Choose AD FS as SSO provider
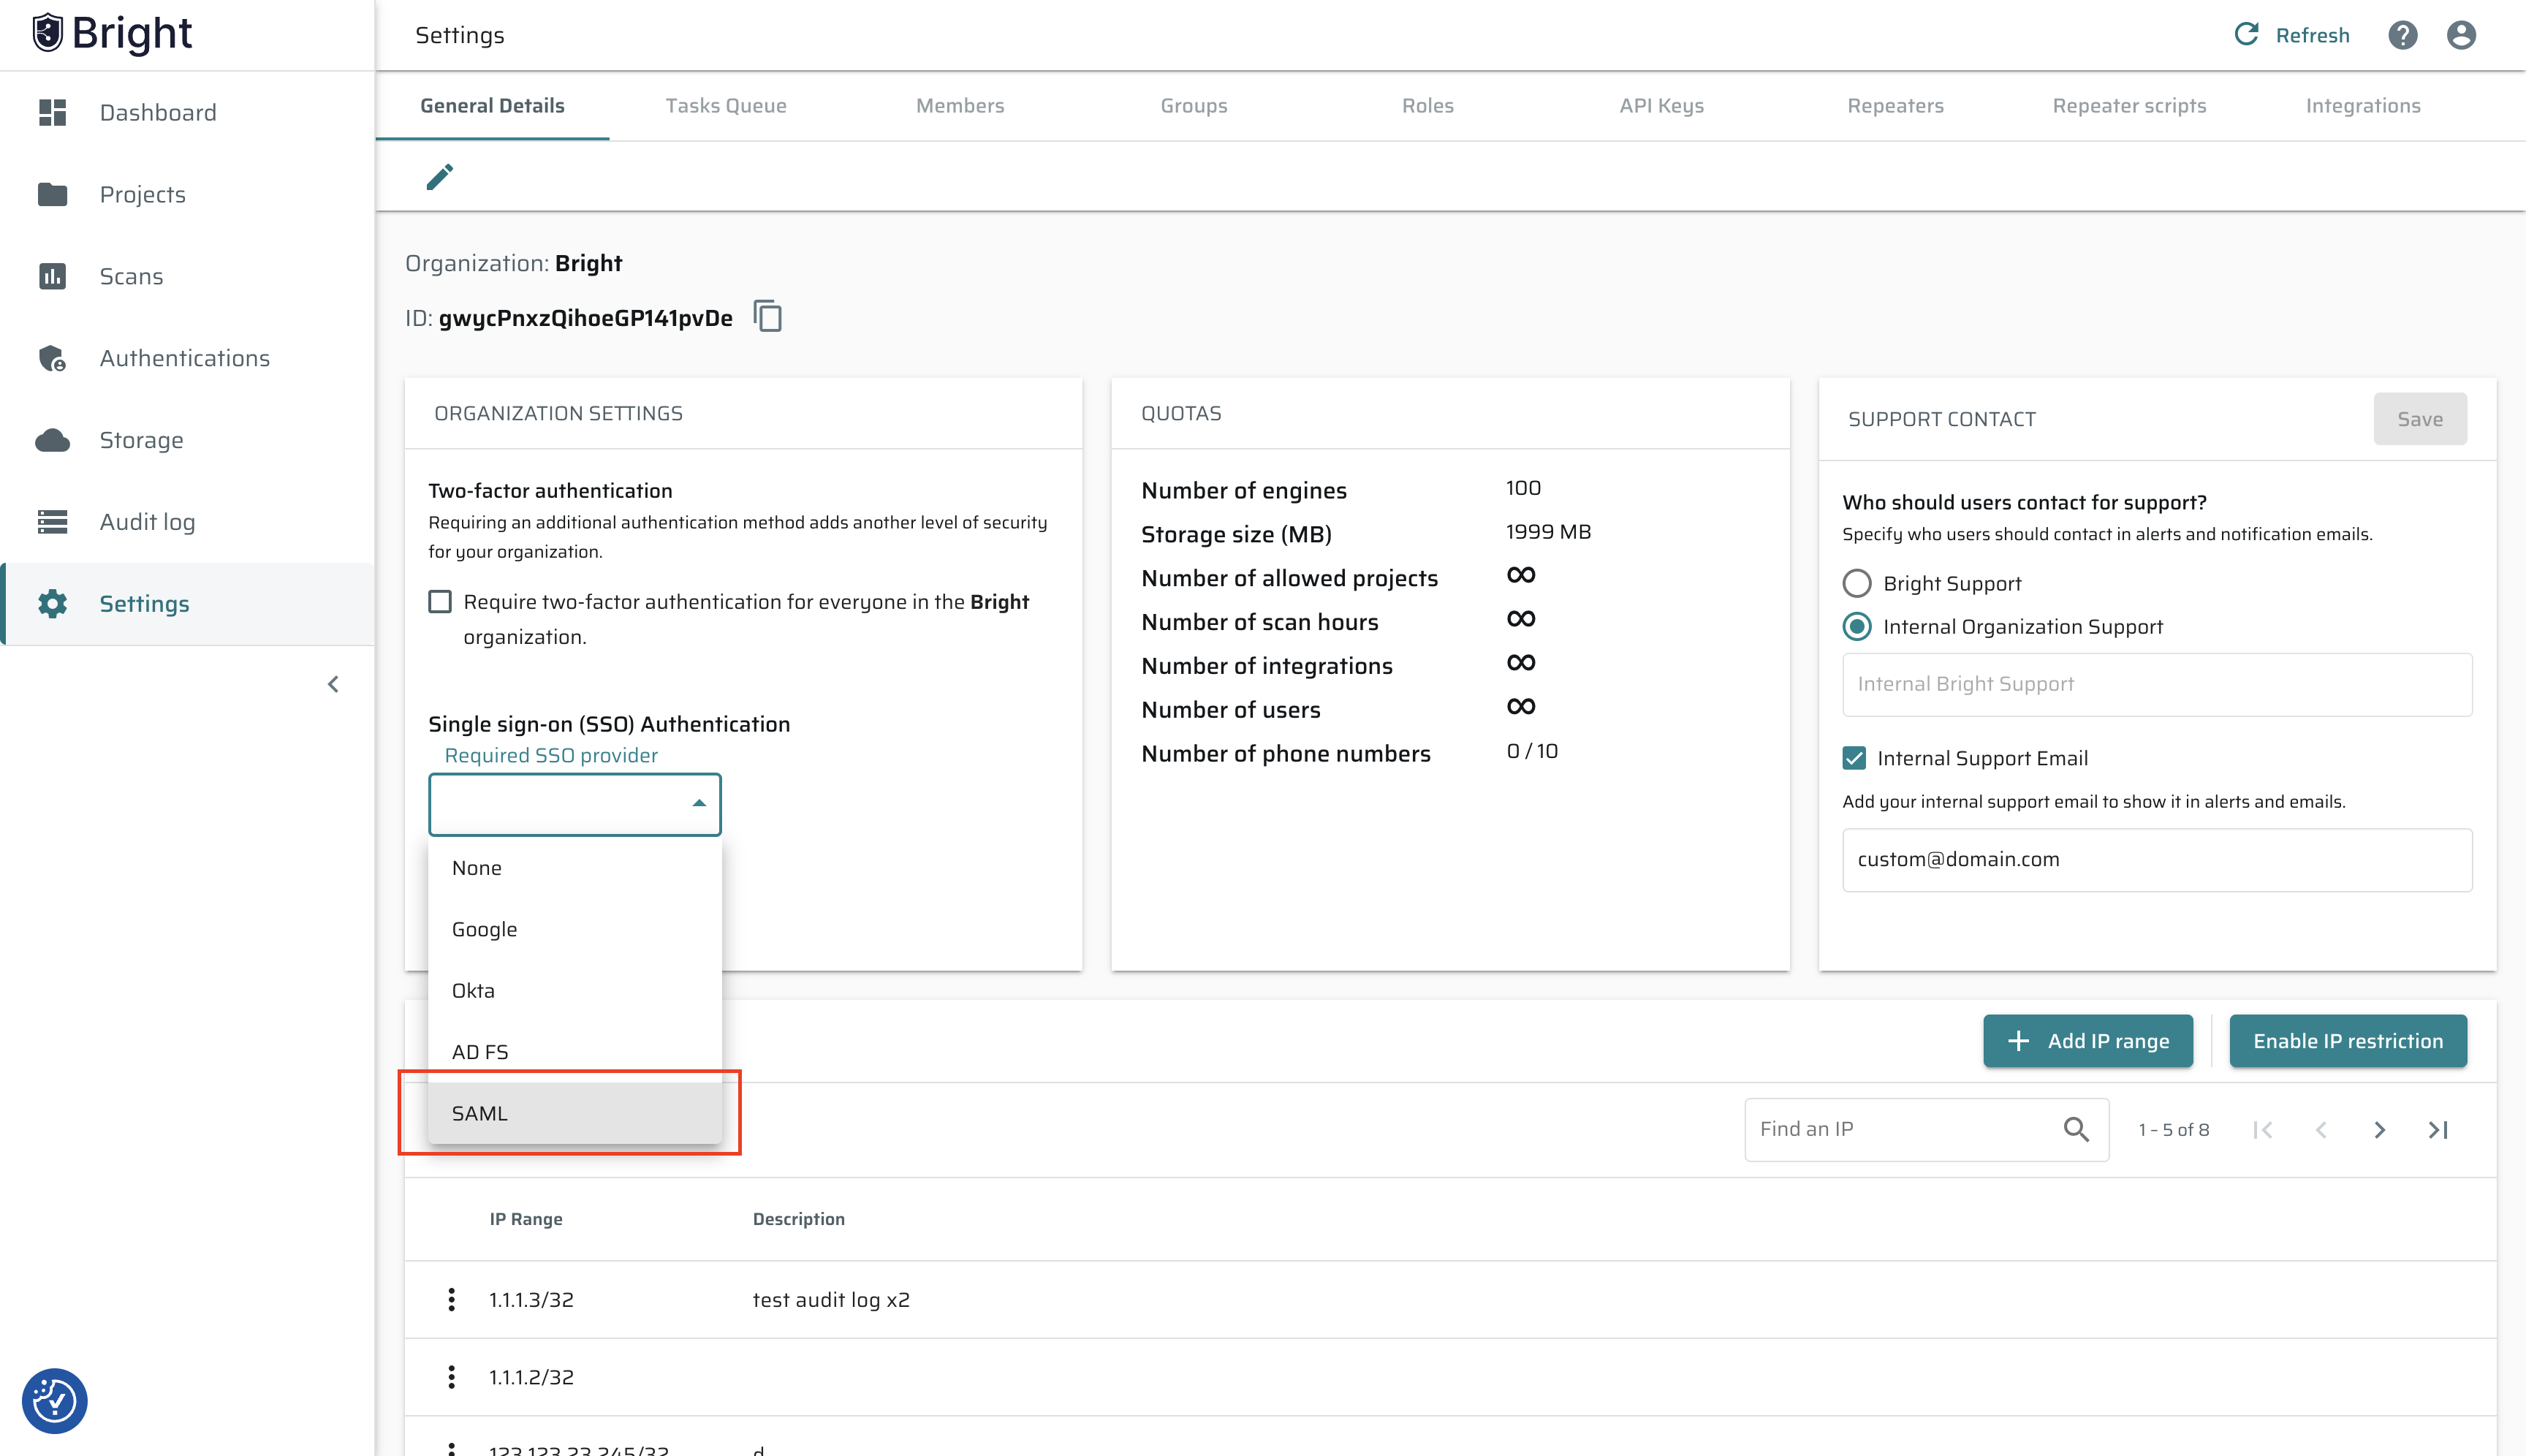The image size is (2526, 1456). (575, 1052)
